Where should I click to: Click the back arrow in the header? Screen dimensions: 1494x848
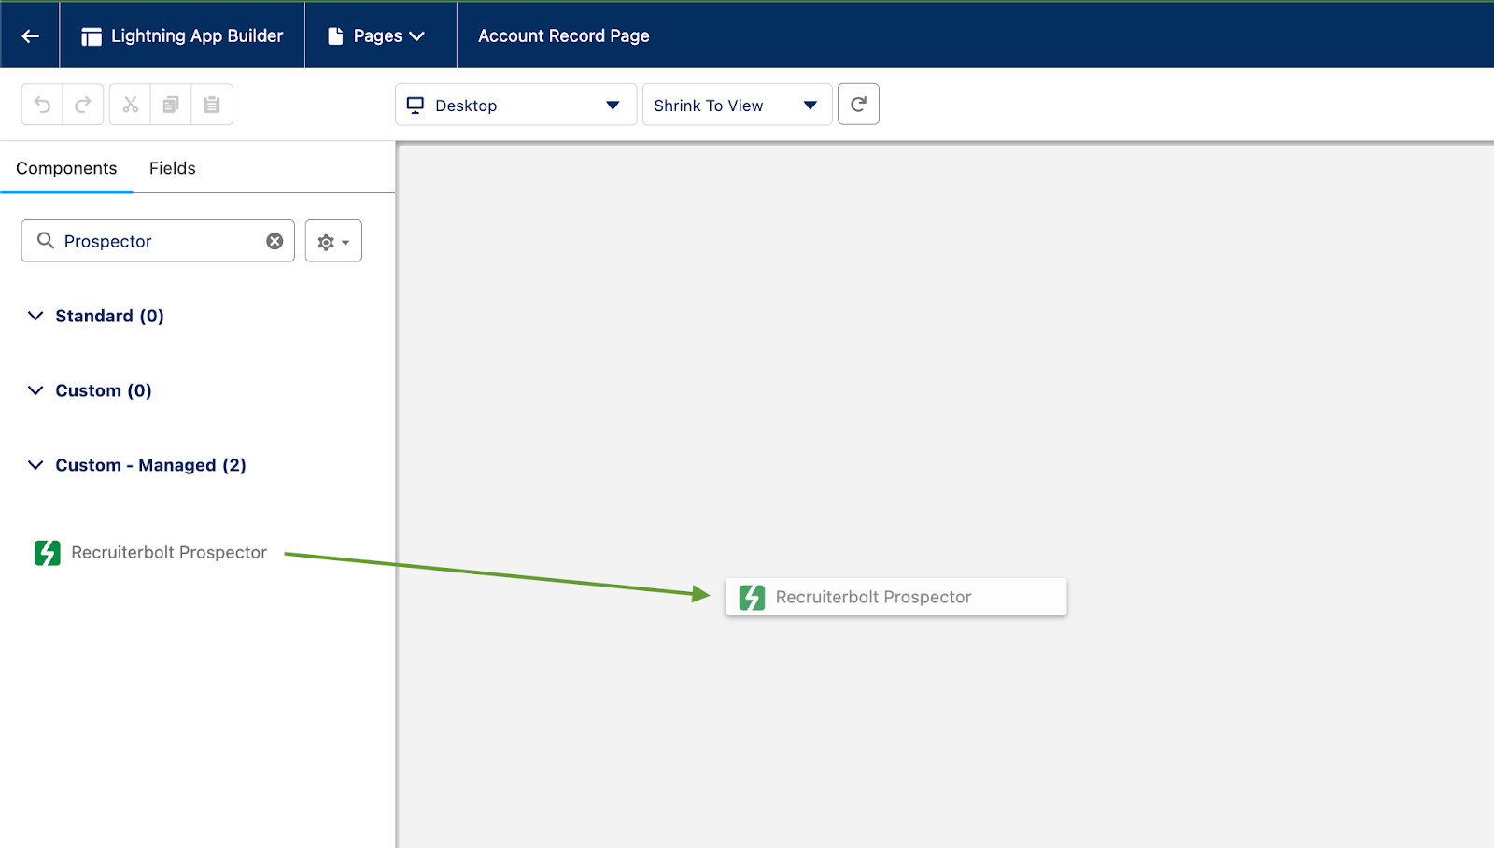[x=30, y=35]
